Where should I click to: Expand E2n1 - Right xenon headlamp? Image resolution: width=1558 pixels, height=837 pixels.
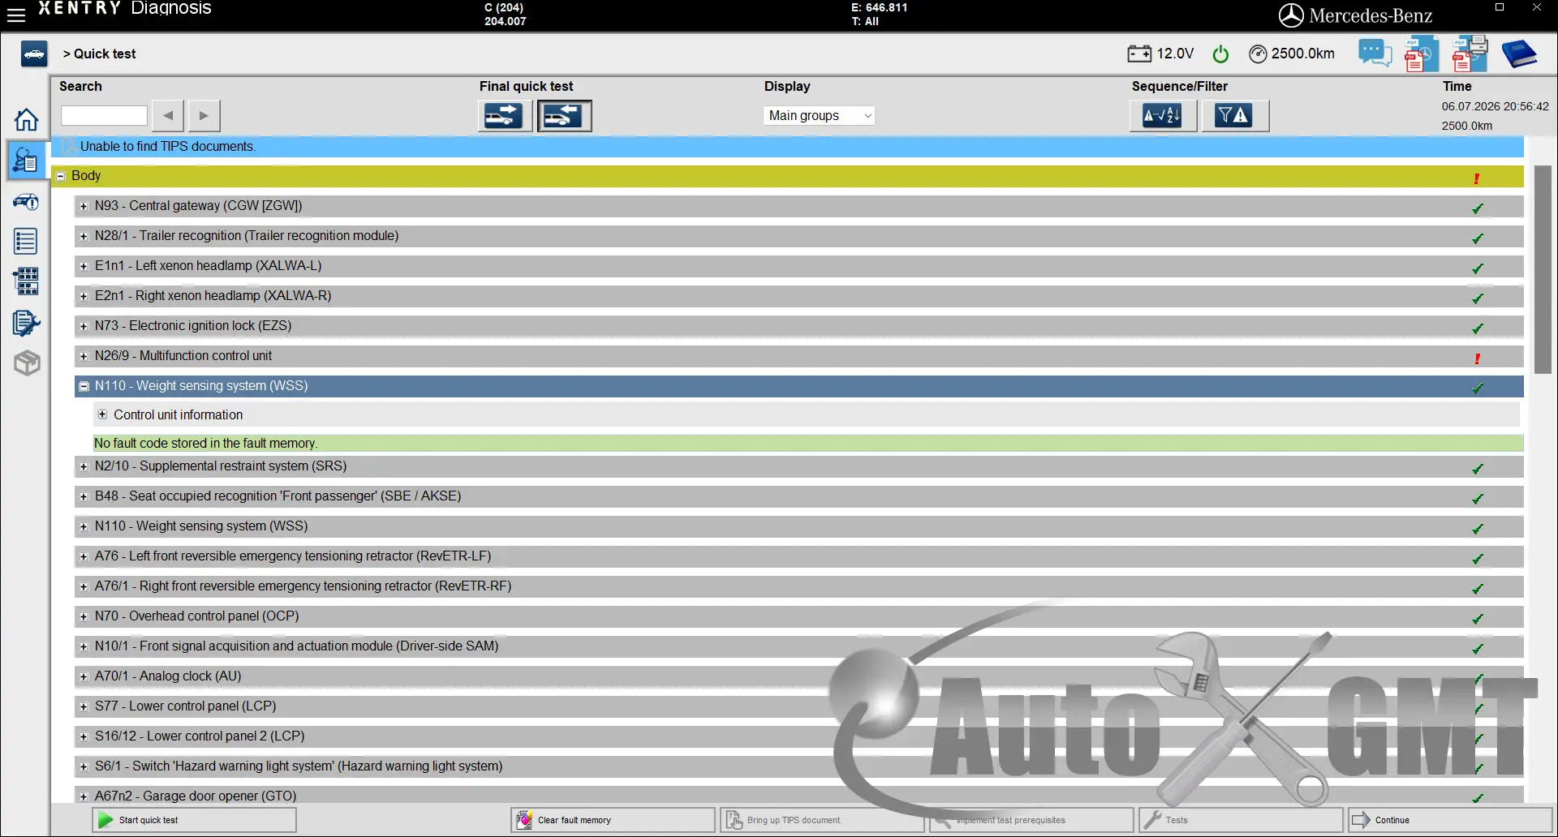pos(83,296)
